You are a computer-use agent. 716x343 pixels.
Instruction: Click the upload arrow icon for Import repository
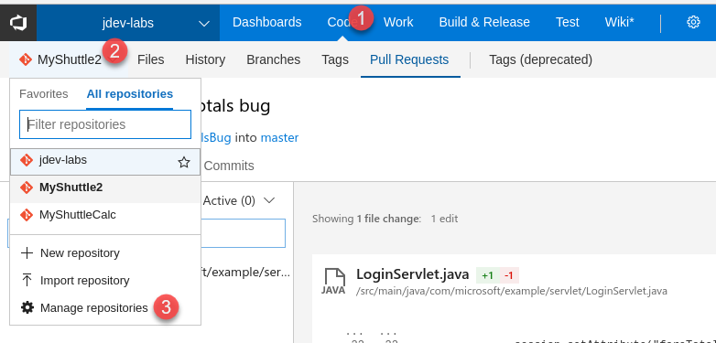[27, 280]
